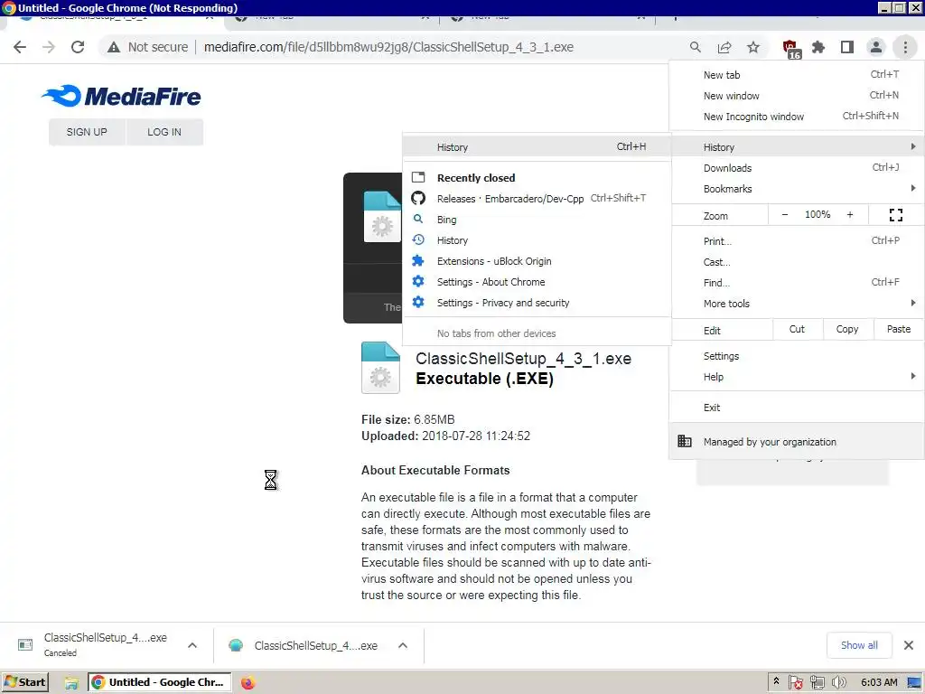The height and width of the screenshot is (694, 925).
Task: Choose New tab from Chrome menu
Action: (x=797, y=75)
